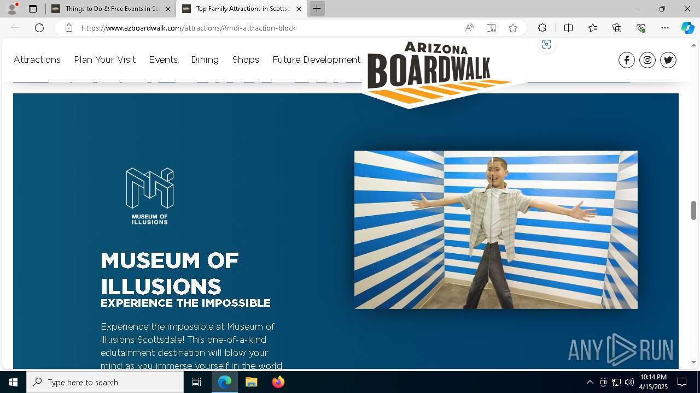Open Plan Your Visit menu
Screen dimensions: 700x393
click(105, 59)
